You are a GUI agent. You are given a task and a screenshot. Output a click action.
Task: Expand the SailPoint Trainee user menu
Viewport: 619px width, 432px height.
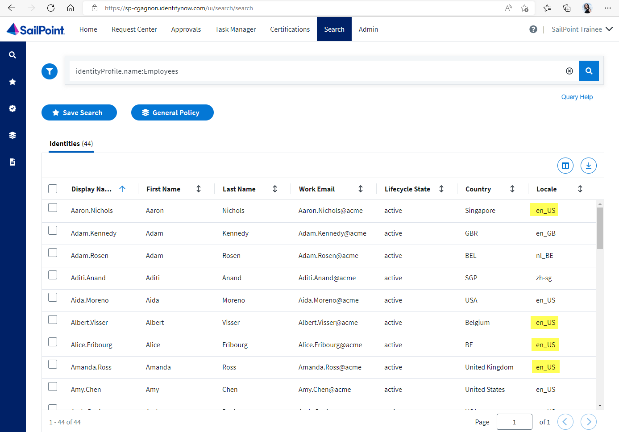coord(582,29)
